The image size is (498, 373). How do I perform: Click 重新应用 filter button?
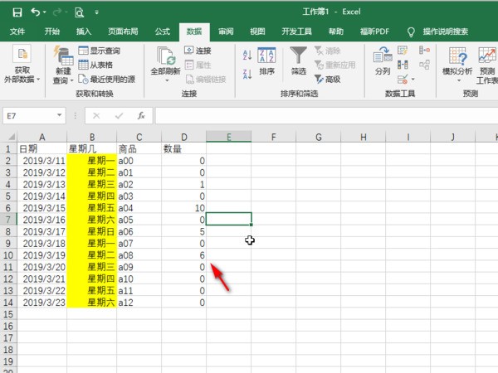tap(335, 65)
